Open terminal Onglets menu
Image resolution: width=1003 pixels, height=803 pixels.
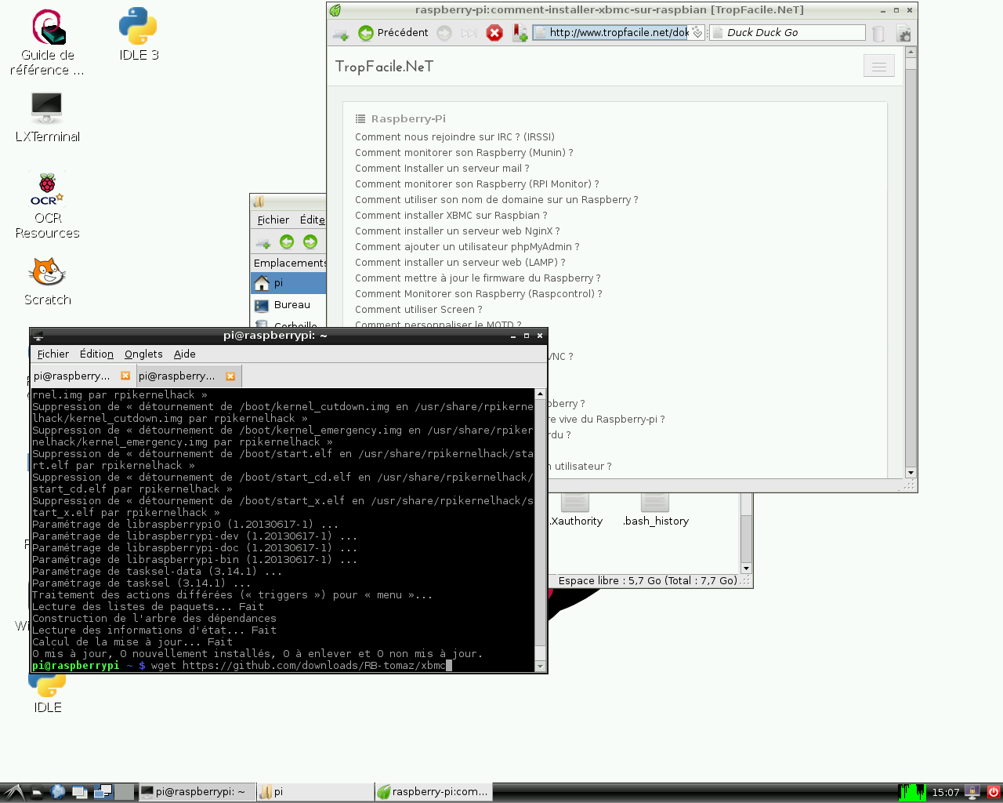coord(143,354)
